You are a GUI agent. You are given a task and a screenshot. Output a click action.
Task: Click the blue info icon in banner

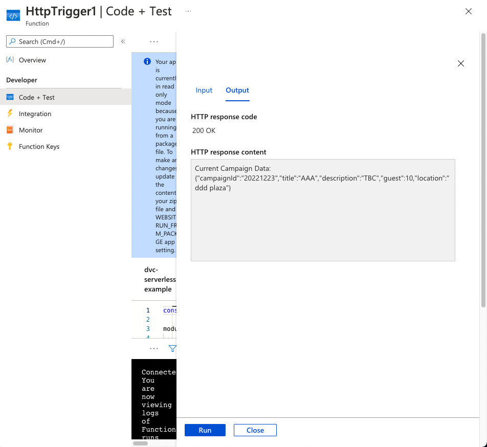(147, 62)
